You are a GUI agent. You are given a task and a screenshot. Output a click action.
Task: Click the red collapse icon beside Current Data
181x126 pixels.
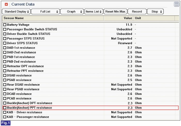pos(6,4)
